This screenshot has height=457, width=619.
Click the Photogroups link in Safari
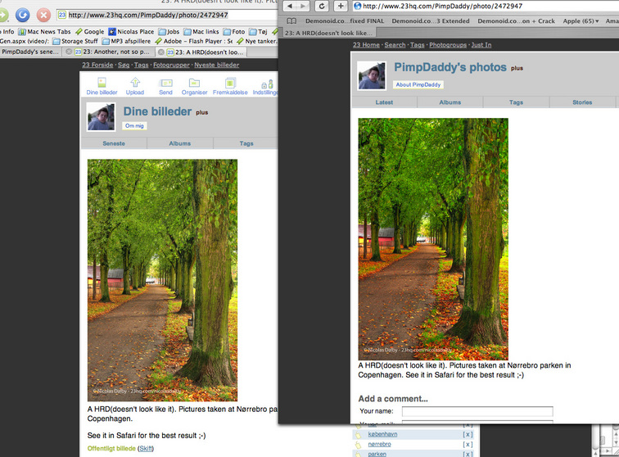pyautogui.click(x=448, y=45)
